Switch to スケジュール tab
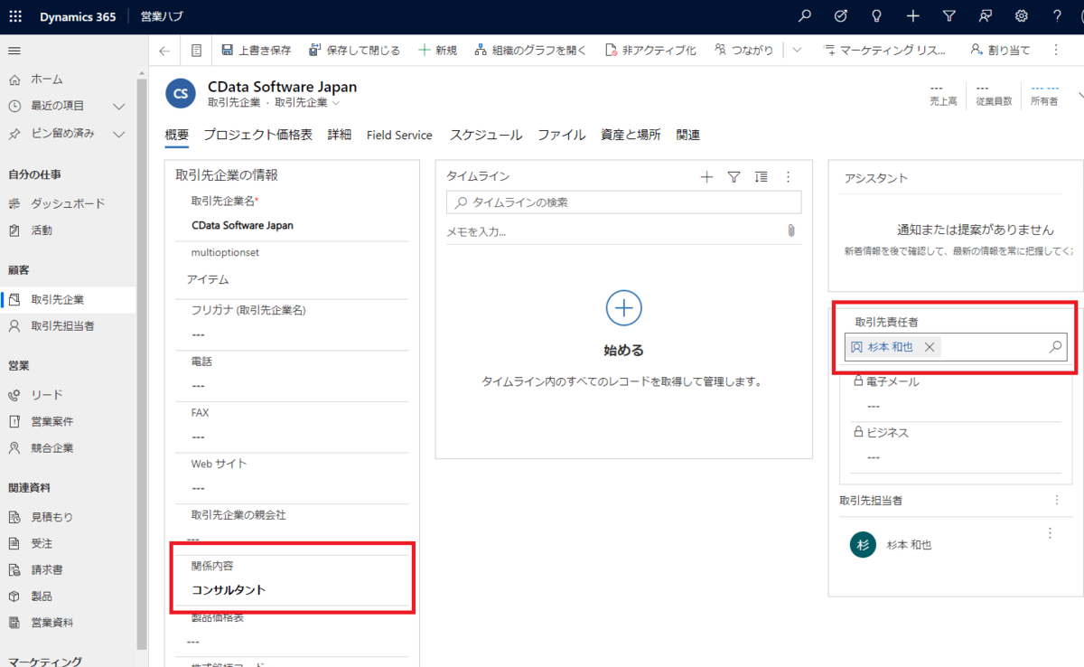 tap(486, 136)
